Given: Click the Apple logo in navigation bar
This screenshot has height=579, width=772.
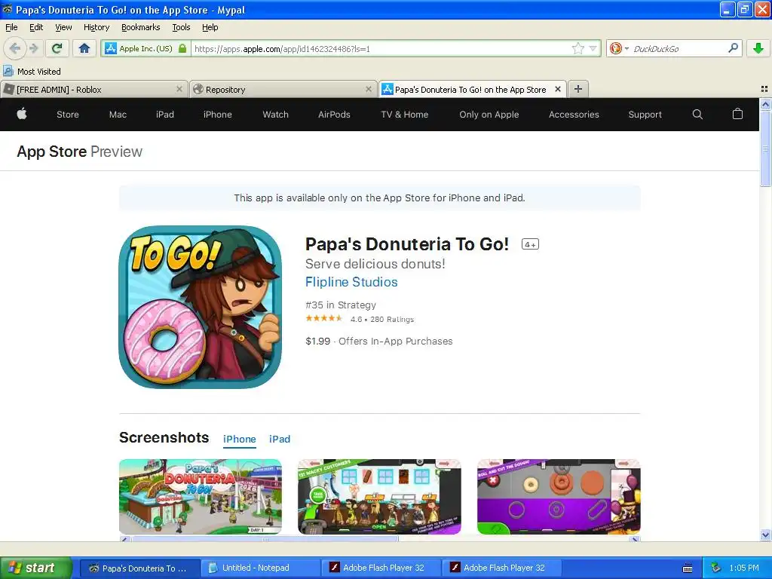Looking at the screenshot, I should (x=22, y=115).
